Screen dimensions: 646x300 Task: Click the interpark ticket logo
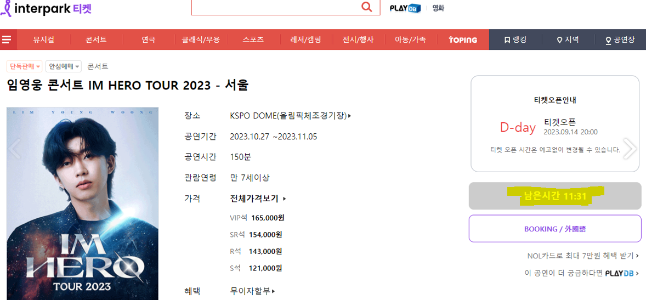tap(46, 9)
